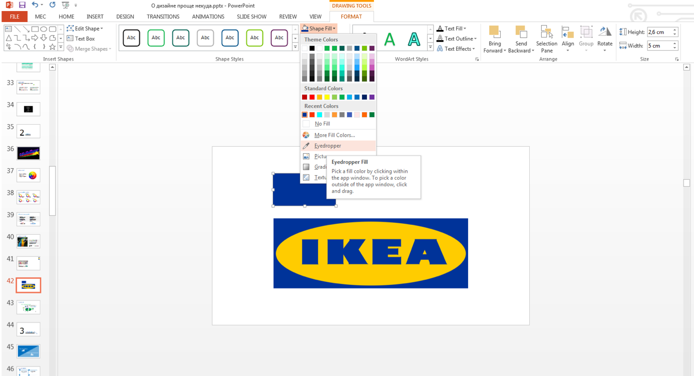
Task: Click the IKEA logo image on slide
Action: (x=371, y=253)
